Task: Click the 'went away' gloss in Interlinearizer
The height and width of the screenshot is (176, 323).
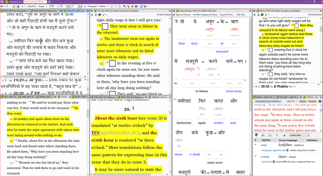Action: click(234, 91)
